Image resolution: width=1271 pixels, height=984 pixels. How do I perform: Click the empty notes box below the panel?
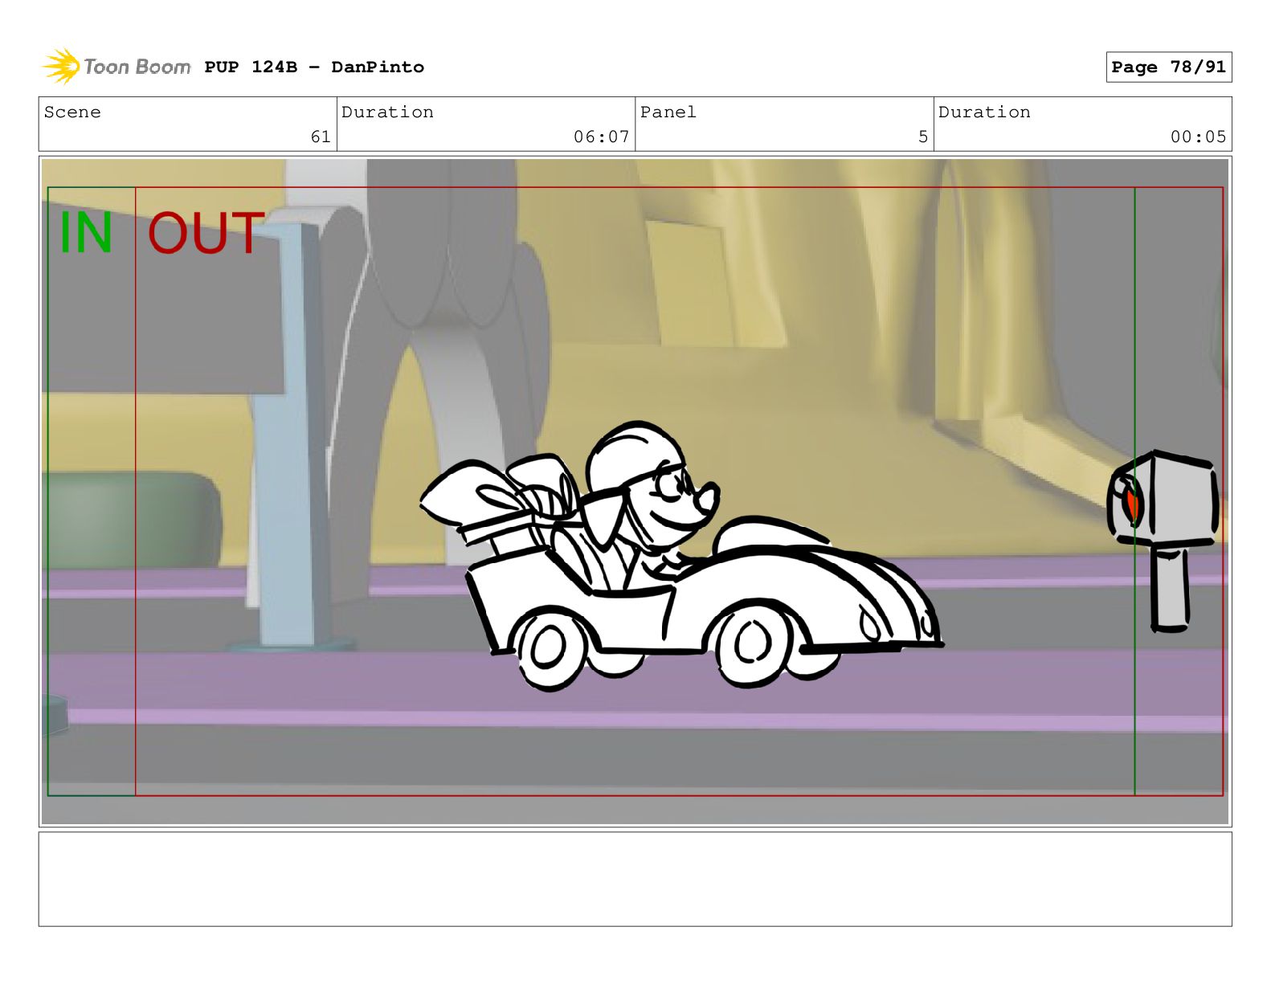click(635, 879)
